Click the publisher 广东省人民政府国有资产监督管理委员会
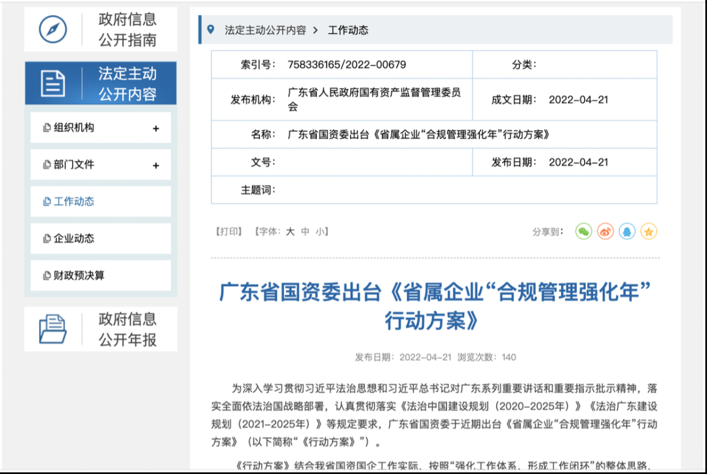Viewport: 707px width, 474px height. pos(374,100)
